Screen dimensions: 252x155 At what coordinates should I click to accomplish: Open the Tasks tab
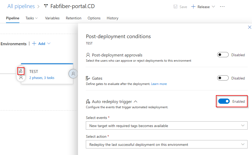click(30, 18)
